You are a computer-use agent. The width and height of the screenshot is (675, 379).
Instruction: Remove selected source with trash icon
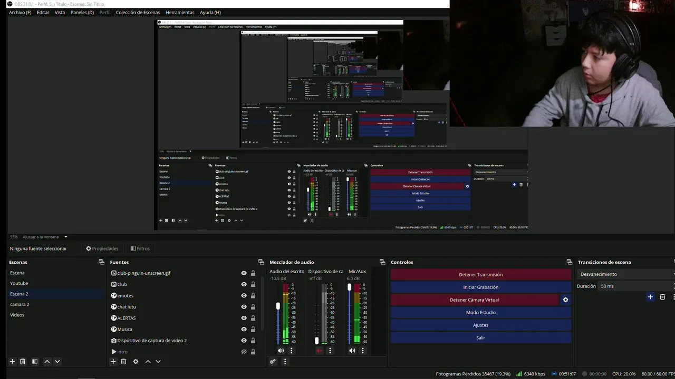(x=123, y=362)
